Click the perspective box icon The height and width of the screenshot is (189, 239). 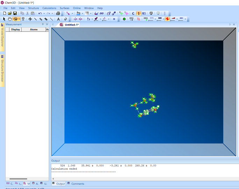[109, 13]
